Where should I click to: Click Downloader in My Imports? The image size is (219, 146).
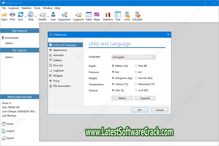[12, 38]
